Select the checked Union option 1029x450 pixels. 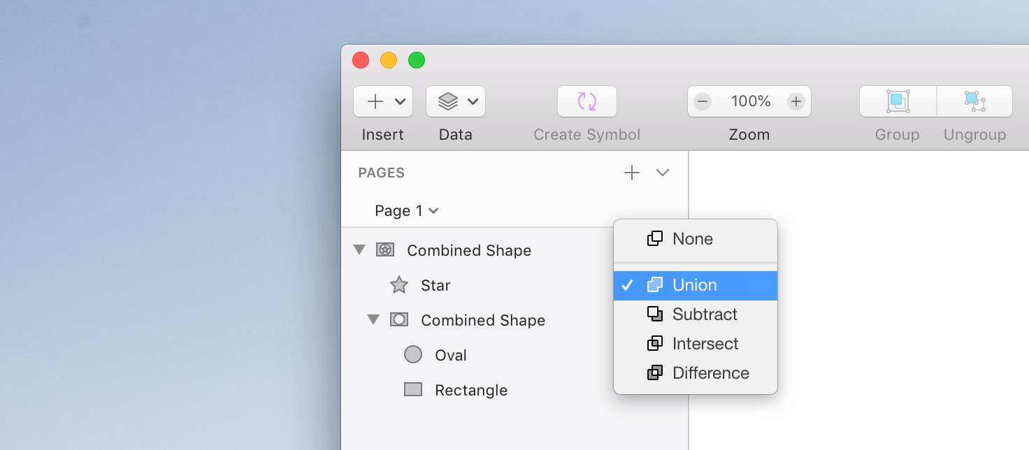click(x=694, y=285)
